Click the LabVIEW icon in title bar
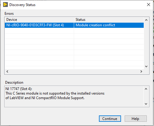The image size is (154, 126). (5, 5)
